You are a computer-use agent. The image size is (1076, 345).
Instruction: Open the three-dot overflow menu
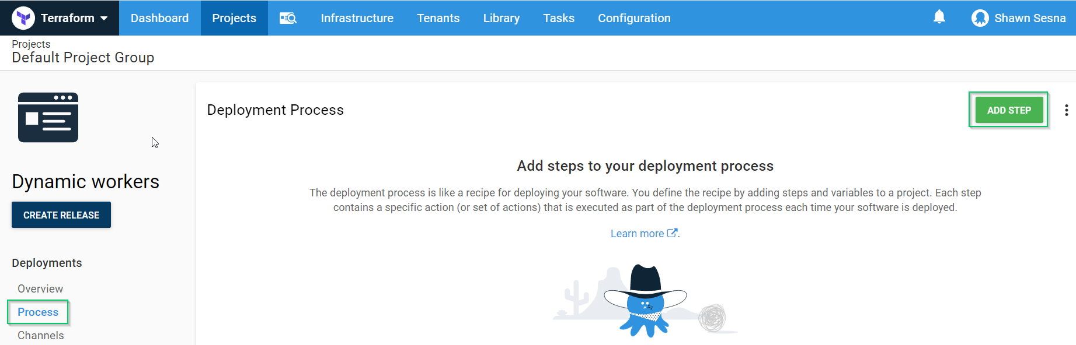[x=1066, y=110]
